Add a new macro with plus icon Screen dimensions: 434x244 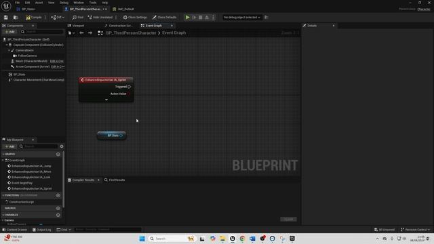[x=58, y=208]
